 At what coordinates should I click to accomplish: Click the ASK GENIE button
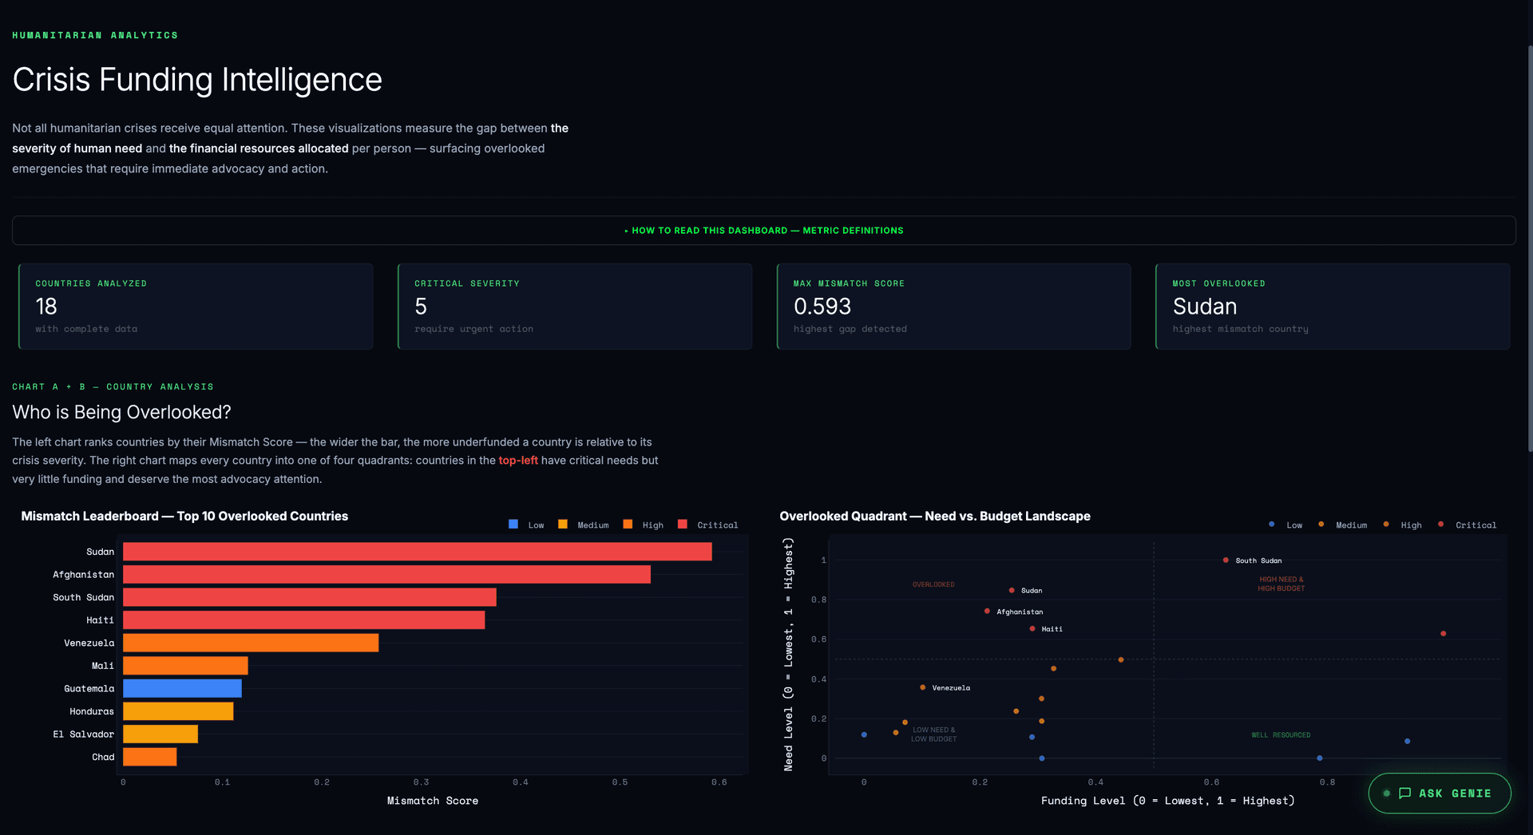point(1439,793)
